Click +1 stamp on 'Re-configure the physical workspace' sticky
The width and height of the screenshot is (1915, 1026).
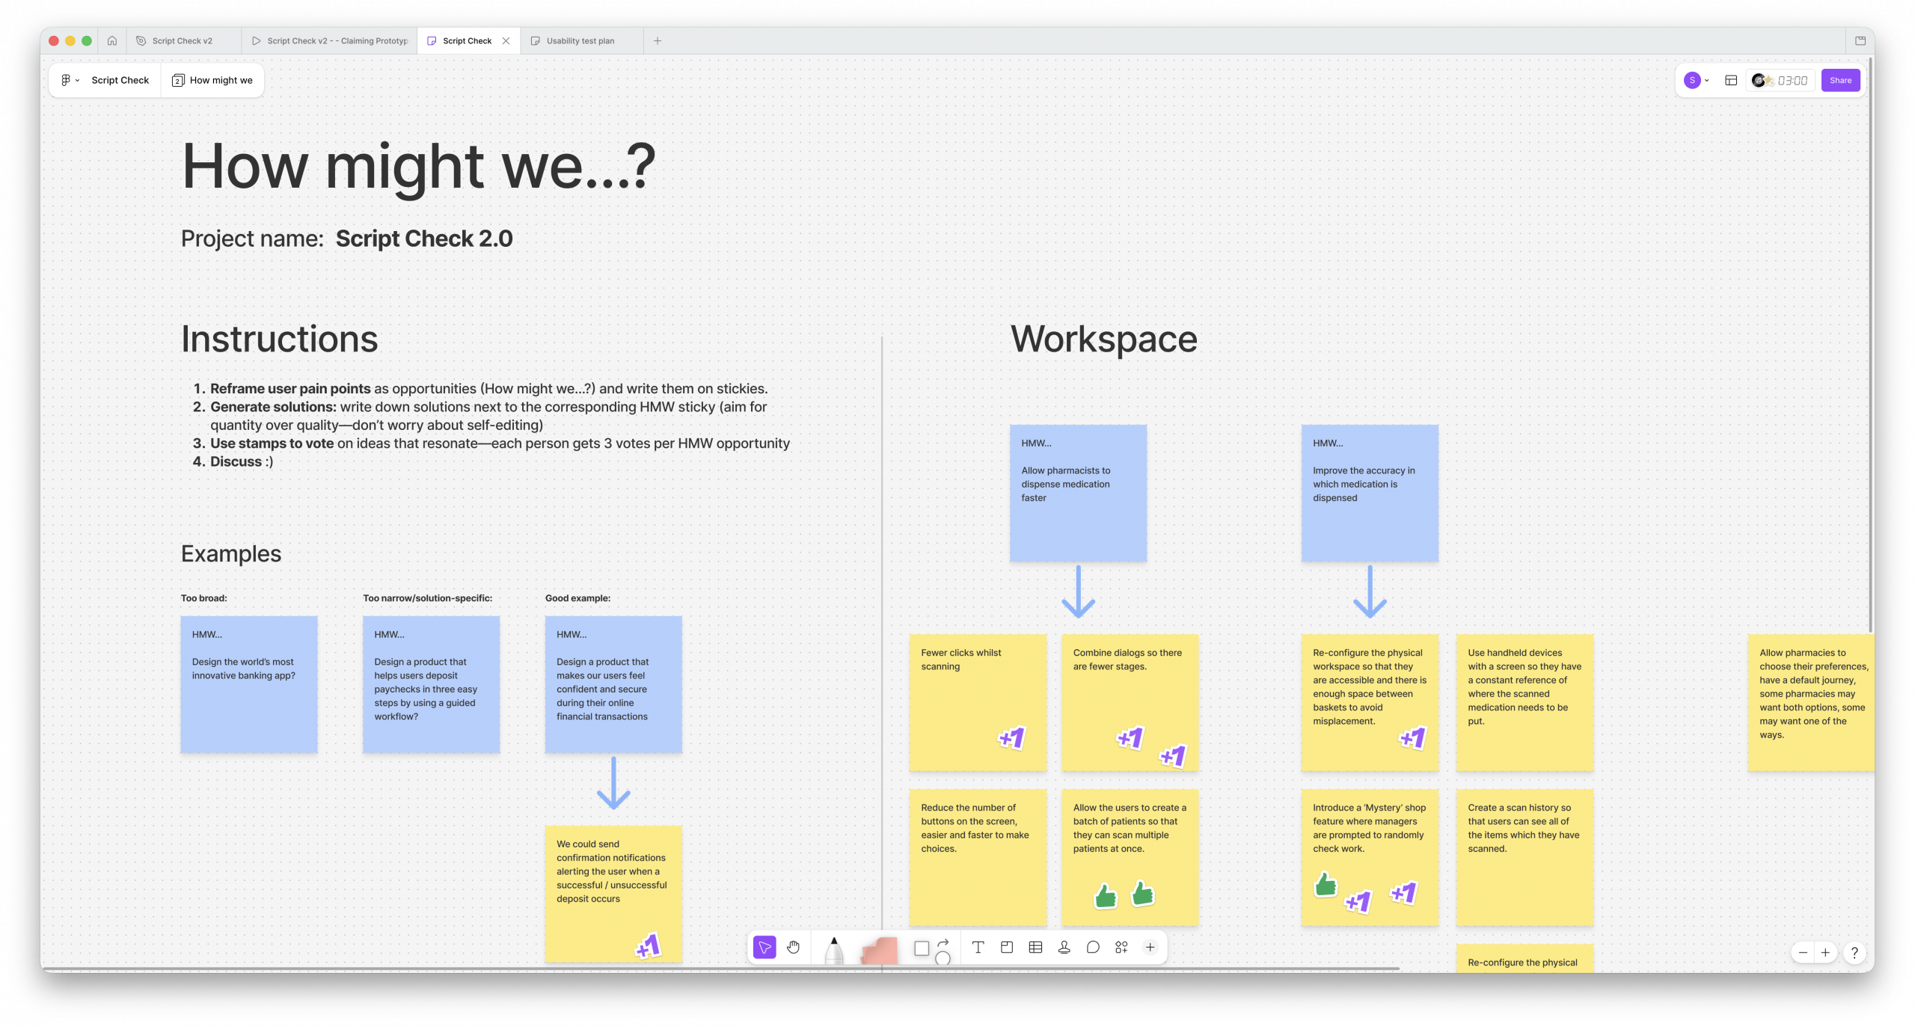click(1412, 738)
